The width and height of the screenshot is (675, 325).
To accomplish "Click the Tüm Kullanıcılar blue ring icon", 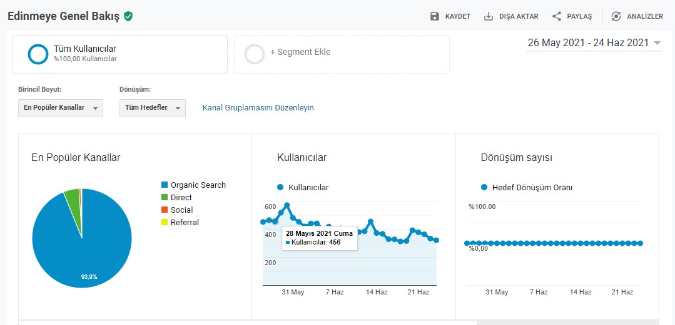I will (x=38, y=54).
